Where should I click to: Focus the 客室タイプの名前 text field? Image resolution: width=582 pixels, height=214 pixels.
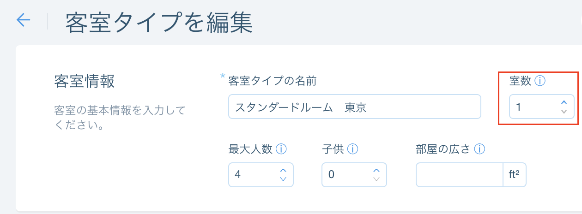click(355, 107)
